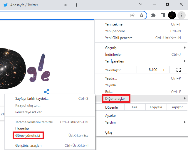Click the Google doodle image
This screenshot has height=150, width=188.
point(25,69)
